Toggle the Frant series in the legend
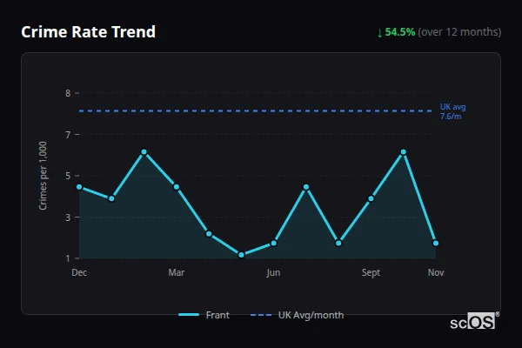Image resolution: width=522 pixels, height=348 pixels. tap(204, 315)
